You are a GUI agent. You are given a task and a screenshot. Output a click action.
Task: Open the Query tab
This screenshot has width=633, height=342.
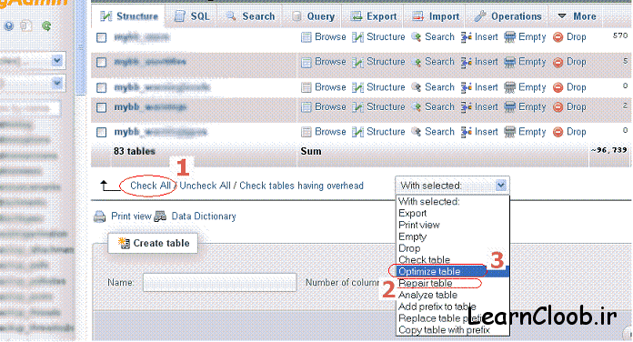313,16
